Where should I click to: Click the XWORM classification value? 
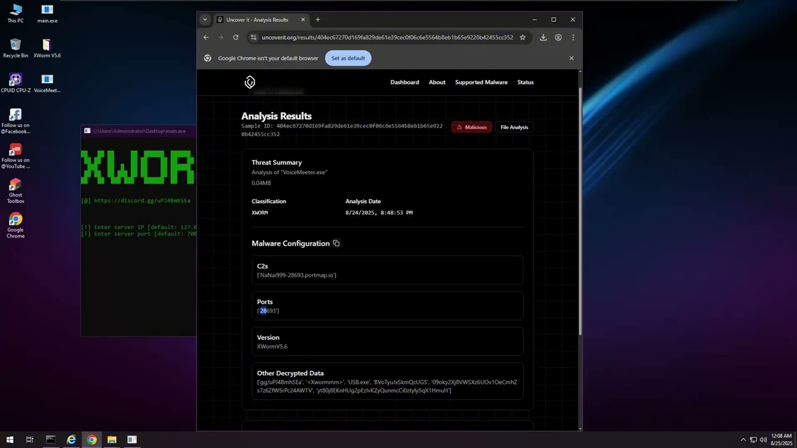(x=260, y=213)
